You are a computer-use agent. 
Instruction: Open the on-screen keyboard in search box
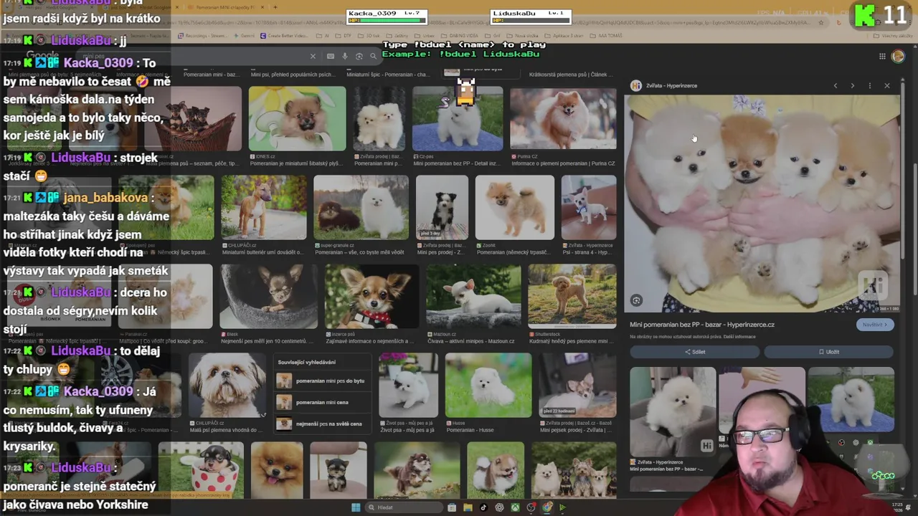point(331,56)
